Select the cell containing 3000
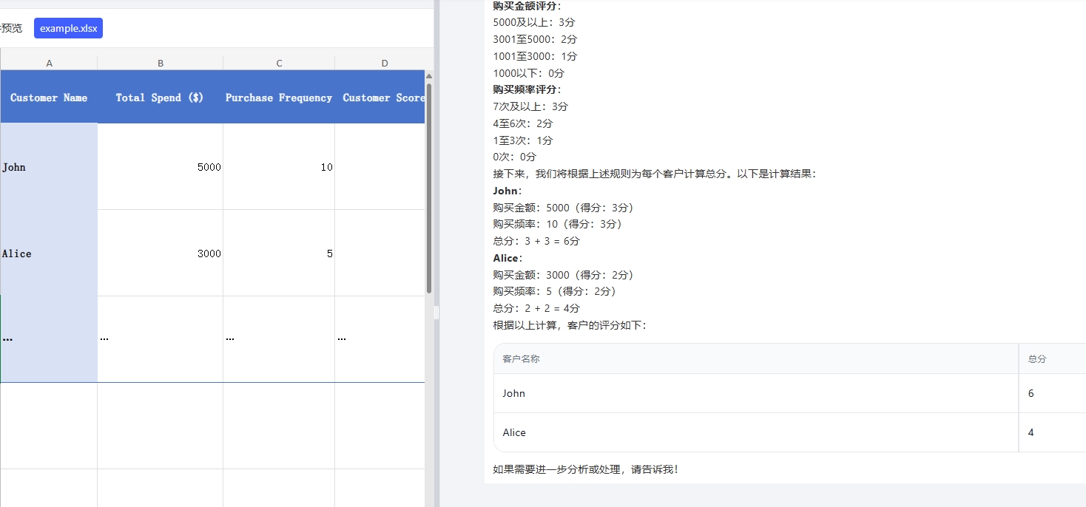 pos(161,253)
